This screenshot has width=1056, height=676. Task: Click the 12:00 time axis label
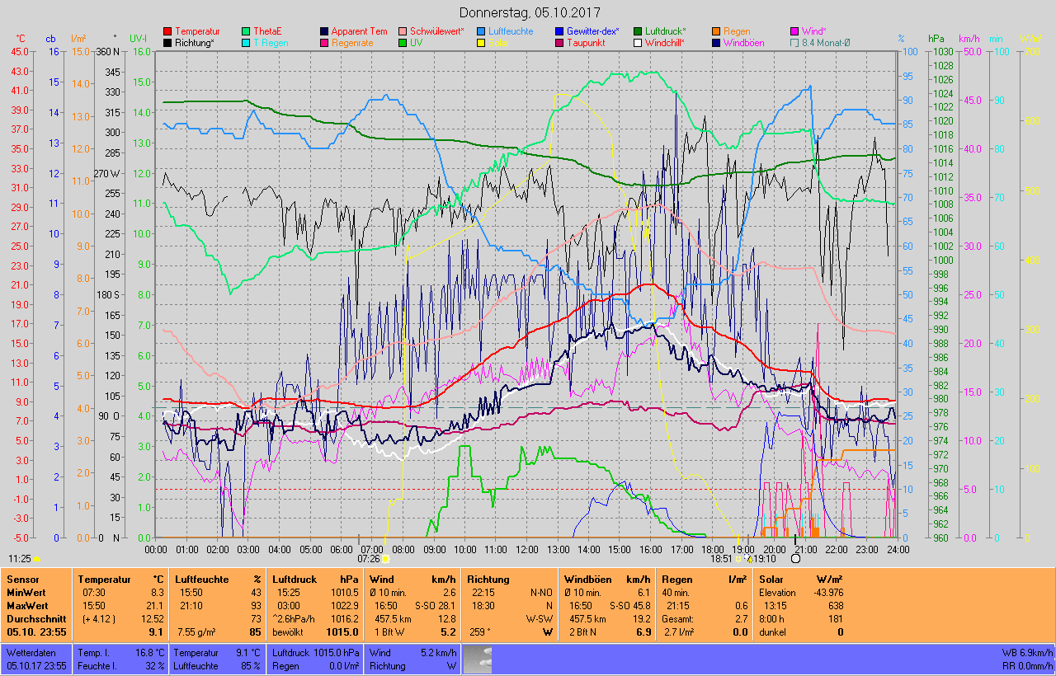pos(526,549)
